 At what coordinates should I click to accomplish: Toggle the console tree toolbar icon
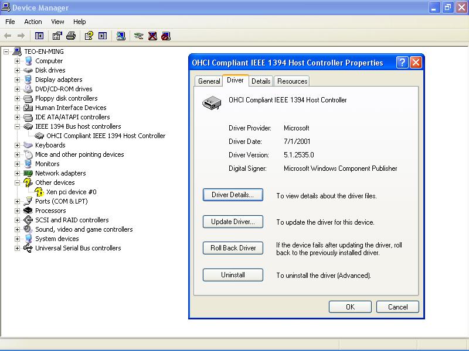pos(39,36)
